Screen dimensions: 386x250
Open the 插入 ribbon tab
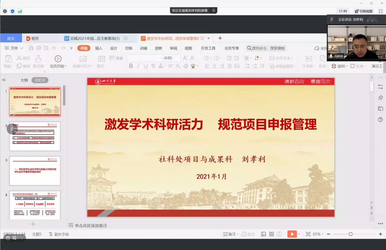point(99,48)
